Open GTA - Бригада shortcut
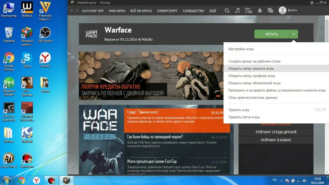The width and height of the screenshot is (329, 185). pyautogui.click(x=27, y=87)
